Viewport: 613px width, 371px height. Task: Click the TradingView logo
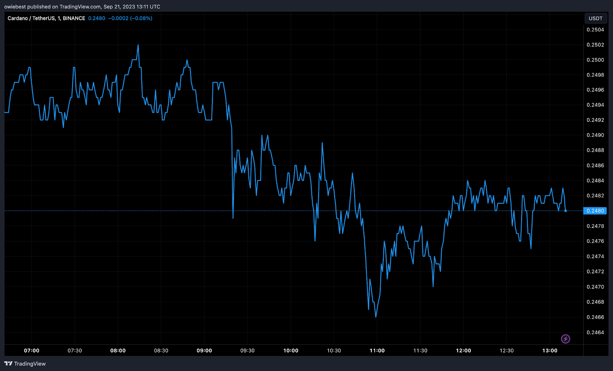pyautogui.click(x=25, y=364)
